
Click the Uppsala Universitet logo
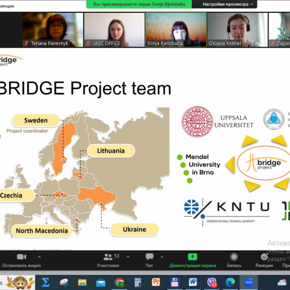[218, 121]
